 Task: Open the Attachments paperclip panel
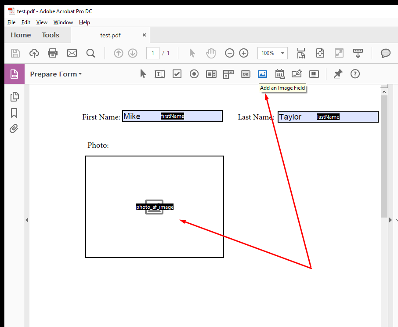click(x=14, y=129)
